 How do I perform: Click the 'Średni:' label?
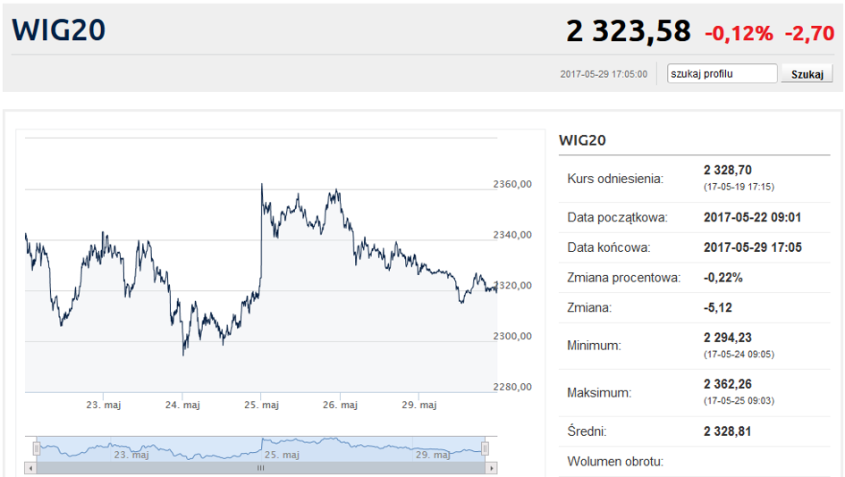[587, 431]
